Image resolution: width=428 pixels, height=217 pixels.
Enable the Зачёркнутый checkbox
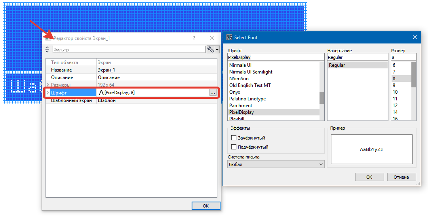[234, 138]
